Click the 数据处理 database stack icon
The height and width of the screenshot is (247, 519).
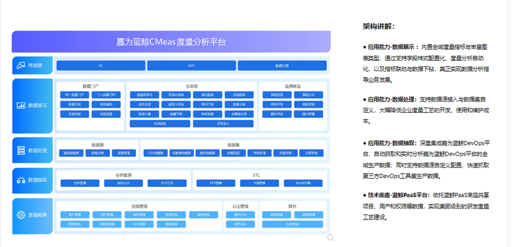pos(21,150)
